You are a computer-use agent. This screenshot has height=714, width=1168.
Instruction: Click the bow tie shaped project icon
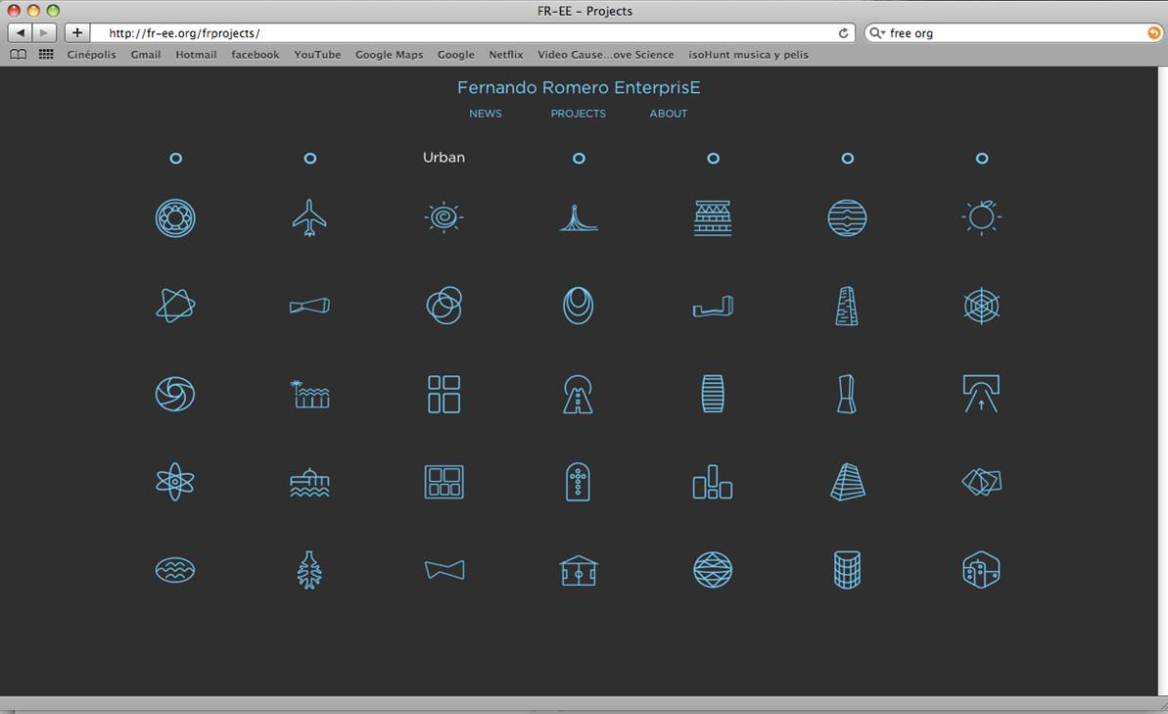[444, 570]
